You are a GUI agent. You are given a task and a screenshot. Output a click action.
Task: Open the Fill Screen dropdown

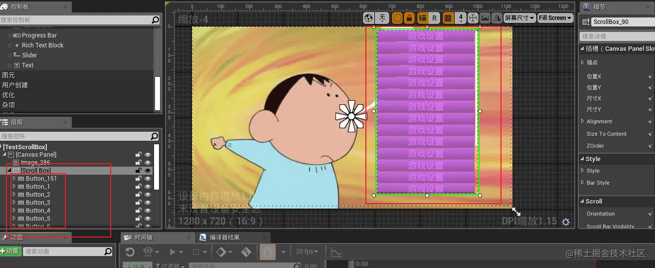pyautogui.click(x=555, y=18)
